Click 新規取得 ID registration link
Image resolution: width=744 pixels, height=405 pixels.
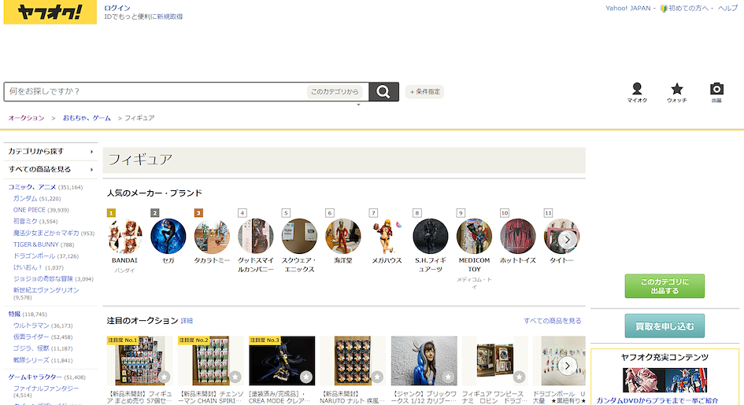pyautogui.click(x=170, y=17)
